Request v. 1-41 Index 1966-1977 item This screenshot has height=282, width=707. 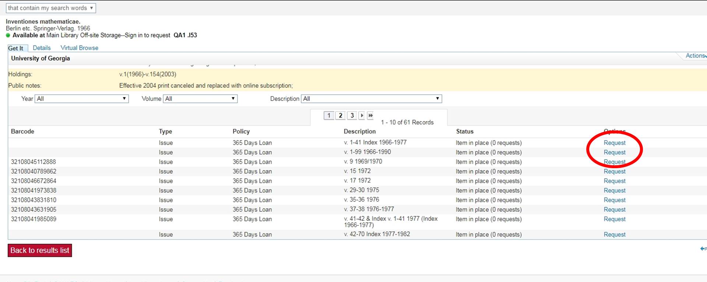pos(614,143)
